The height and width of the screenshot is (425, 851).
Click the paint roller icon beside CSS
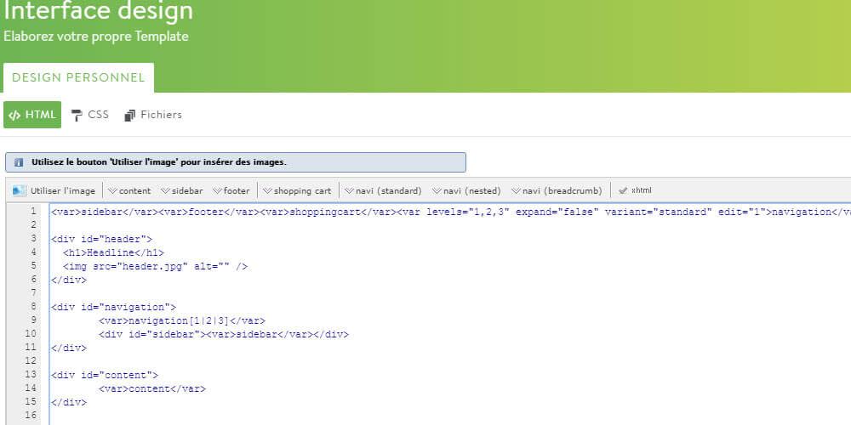[77, 116]
